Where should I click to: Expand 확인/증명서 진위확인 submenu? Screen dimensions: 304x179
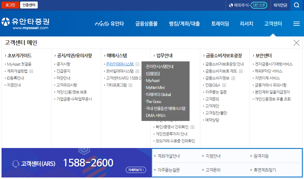coord(193,127)
